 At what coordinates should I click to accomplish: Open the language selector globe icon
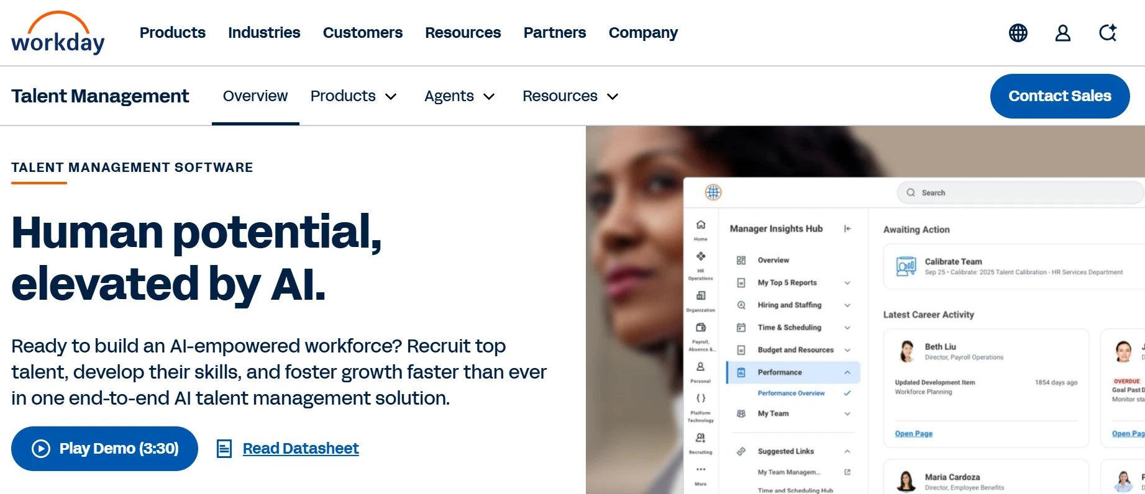[1018, 33]
